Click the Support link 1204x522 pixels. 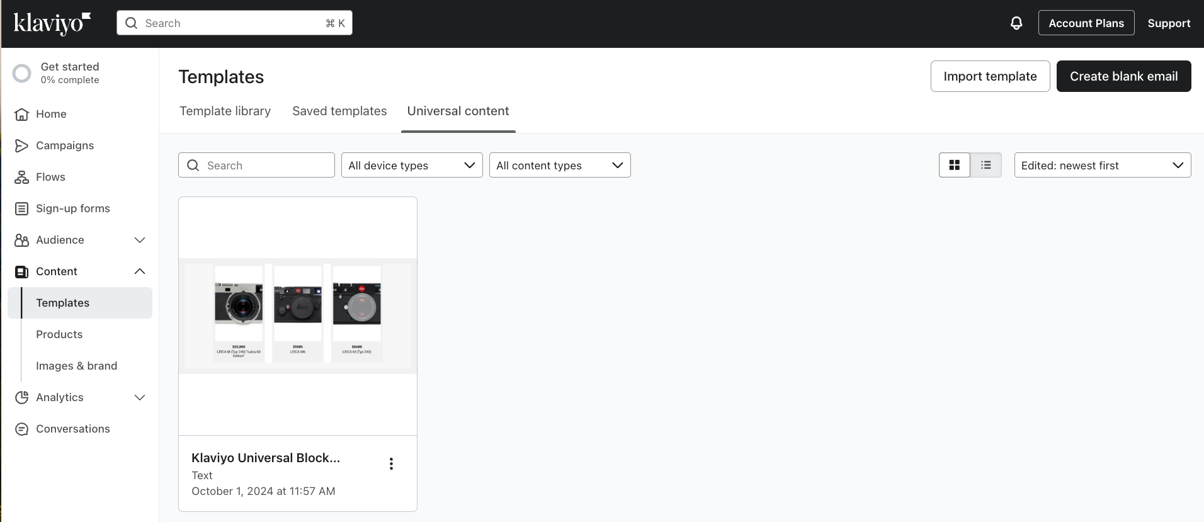(x=1169, y=23)
